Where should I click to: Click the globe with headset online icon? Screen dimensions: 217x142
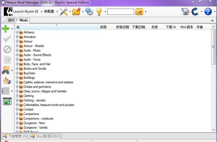(186, 12)
